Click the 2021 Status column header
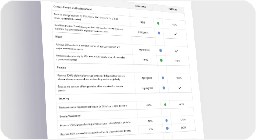Viewport: 256px width, 140px height. (x=141, y=7)
